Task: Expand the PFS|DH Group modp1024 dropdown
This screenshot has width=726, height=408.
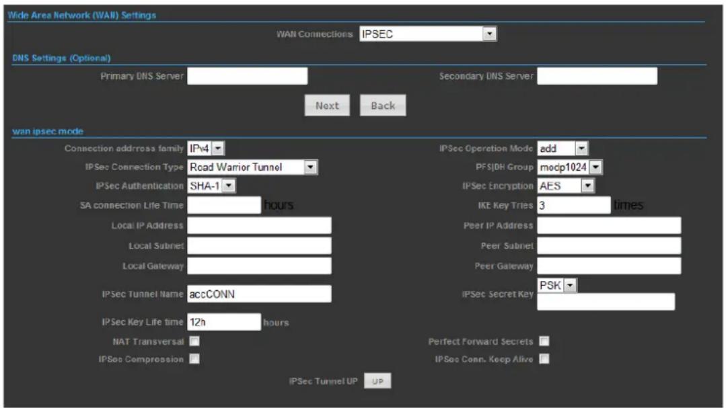Action: tap(569, 167)
